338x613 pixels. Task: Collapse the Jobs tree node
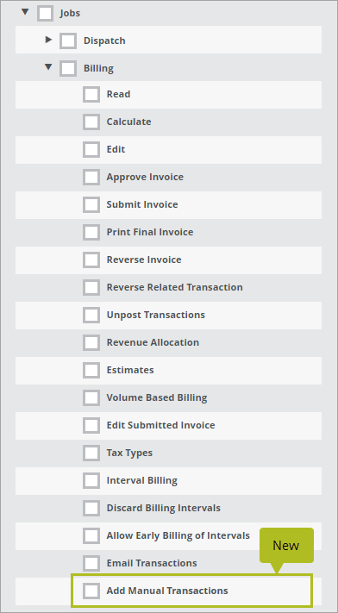point(25,12)
